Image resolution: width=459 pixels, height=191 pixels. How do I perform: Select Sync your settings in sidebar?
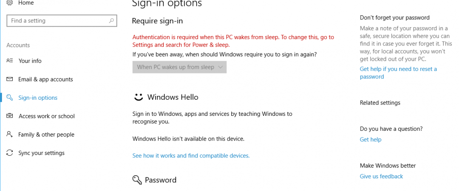point(41,153)
